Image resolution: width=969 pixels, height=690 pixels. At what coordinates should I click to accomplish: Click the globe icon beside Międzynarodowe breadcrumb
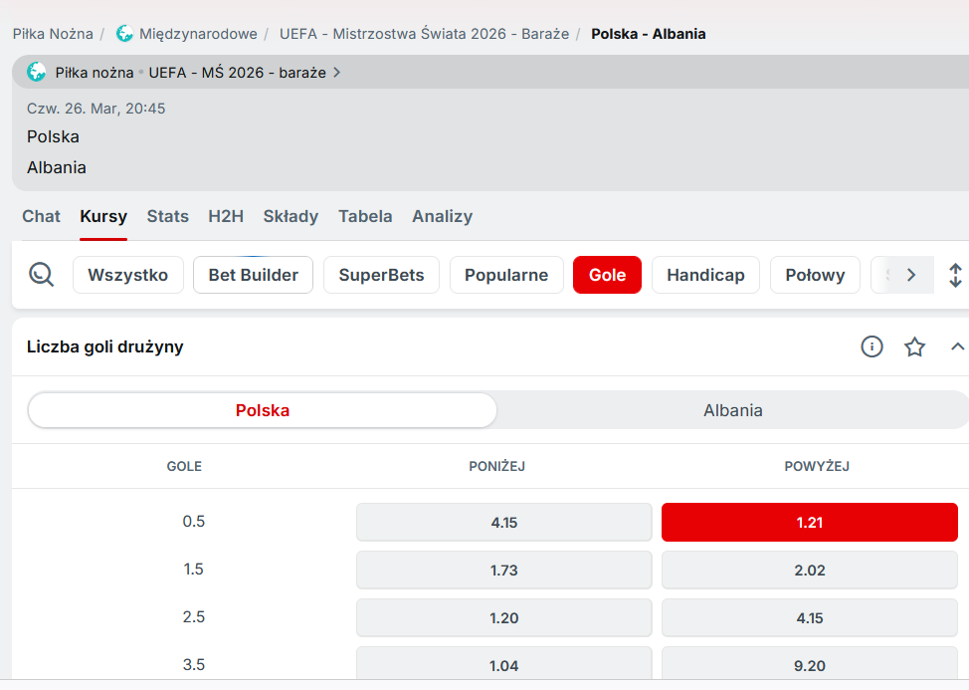[124, 34]
